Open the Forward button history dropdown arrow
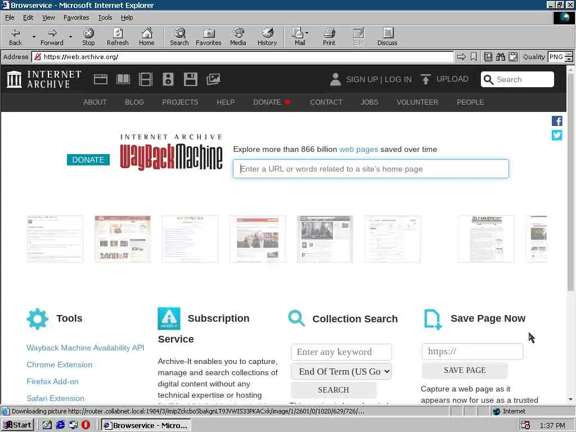Image resolution: width=576 pixels, height=432 pixels. pyautogui.click(x=70, y=37)
